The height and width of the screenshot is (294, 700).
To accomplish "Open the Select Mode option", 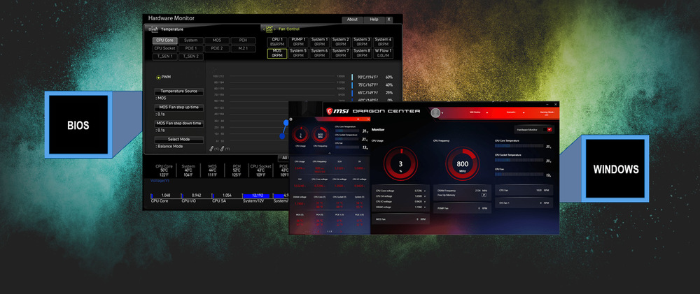I will click(x=179, y=140).
